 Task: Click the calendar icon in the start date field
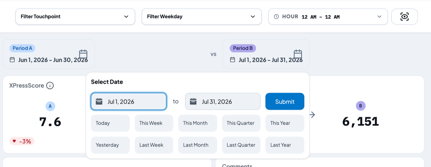(99, 101)
